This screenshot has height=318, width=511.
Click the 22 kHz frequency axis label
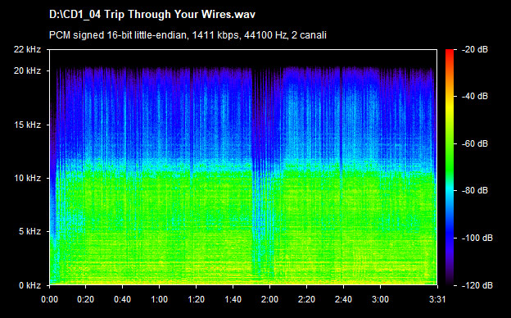[x=27, y=49]
